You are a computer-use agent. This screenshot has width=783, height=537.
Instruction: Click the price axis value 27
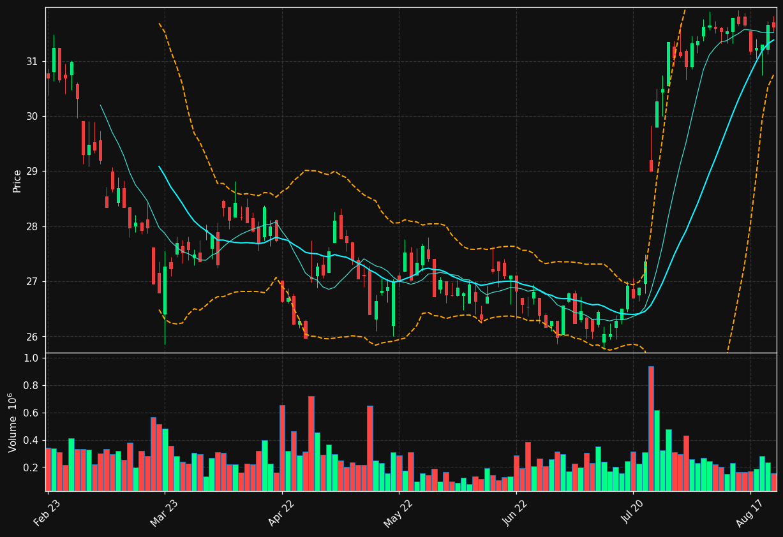coord(32,282)
